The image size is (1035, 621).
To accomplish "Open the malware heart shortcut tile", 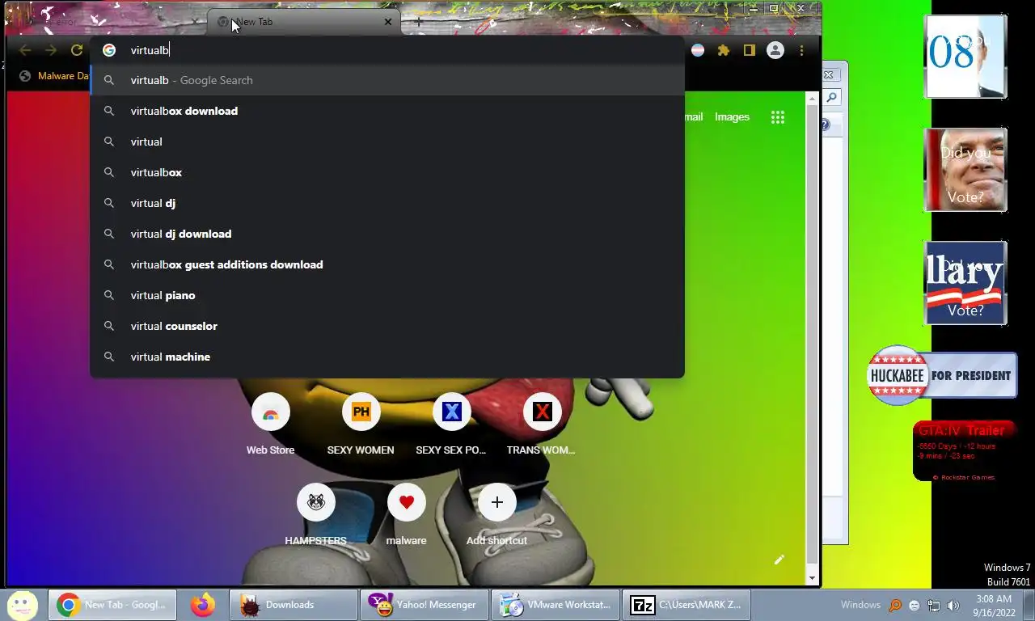I will [x=406, y=515].
